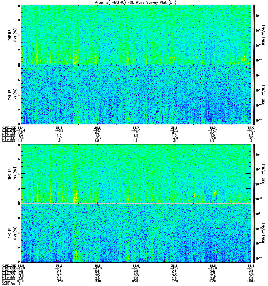Click the 'THC B∥ freq [Hz]' axis label
Screen dimensions: 268x286
12,233
